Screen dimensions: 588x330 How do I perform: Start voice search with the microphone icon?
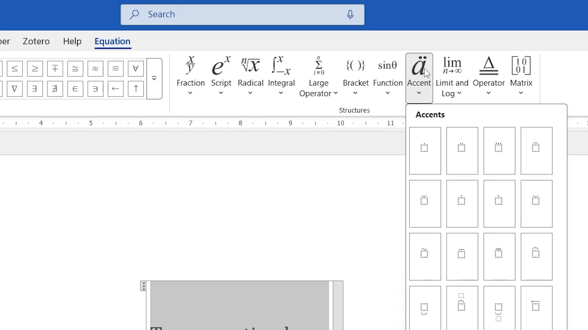click(350, 15)
